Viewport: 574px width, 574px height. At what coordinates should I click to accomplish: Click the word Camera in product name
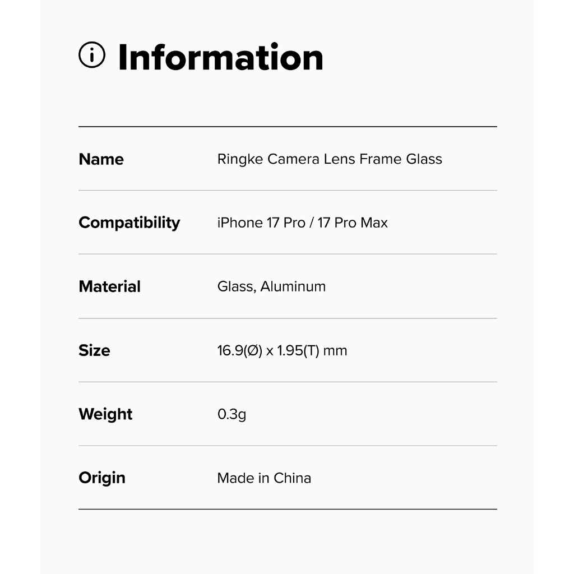[293, 159]
